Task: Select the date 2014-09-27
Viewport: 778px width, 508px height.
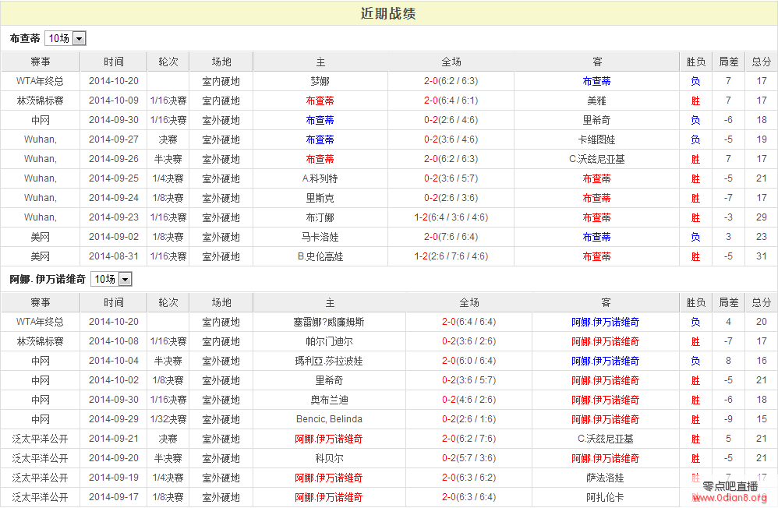Action: click(x=114, y=140)
